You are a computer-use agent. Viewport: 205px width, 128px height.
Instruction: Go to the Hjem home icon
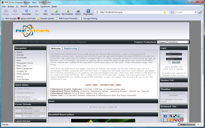(x=45, y=11)
